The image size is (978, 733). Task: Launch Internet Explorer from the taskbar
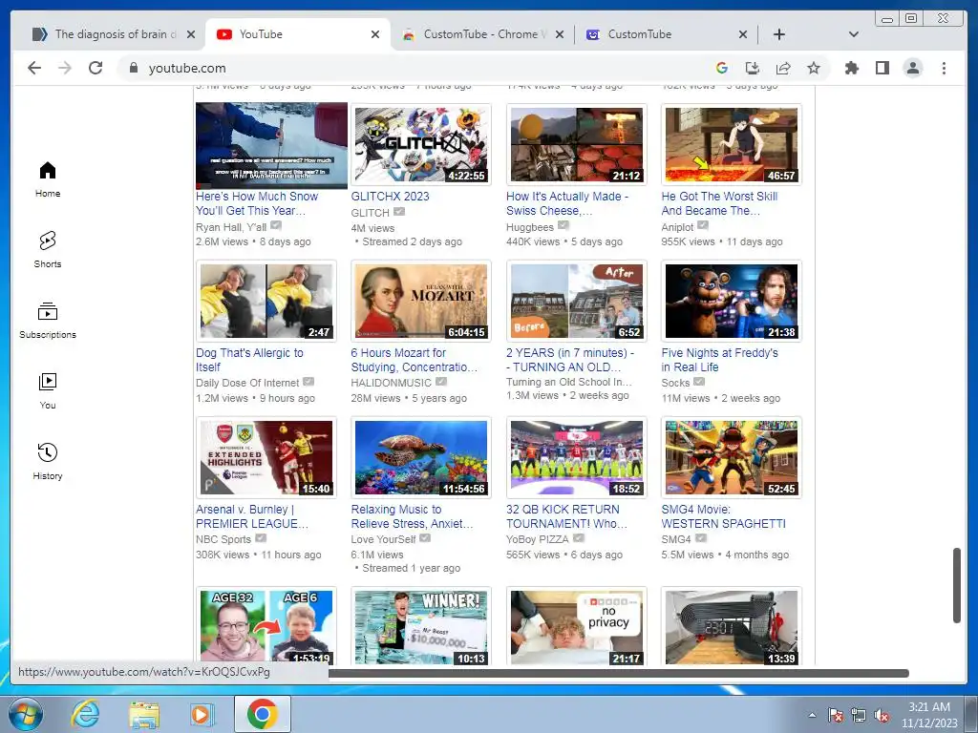coord(85,714)
